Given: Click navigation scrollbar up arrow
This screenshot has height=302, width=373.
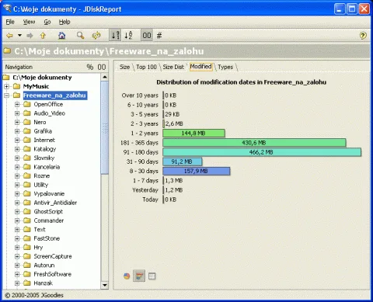Looking at the screenshot, I should [x=105, y=77].
